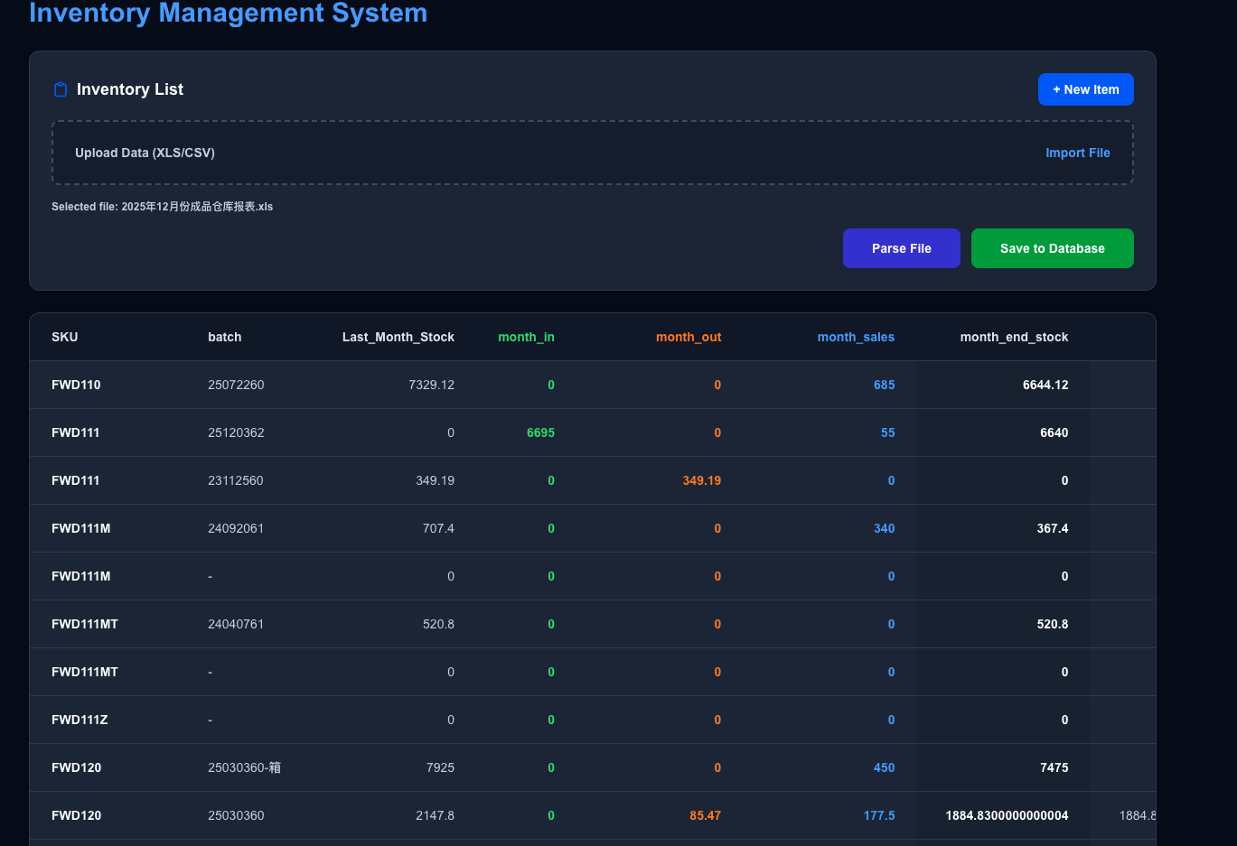The width and height of the screenshot is (1237, 846).
Task: Select the FWD110 SKU cell
Action: pos(76,385)
